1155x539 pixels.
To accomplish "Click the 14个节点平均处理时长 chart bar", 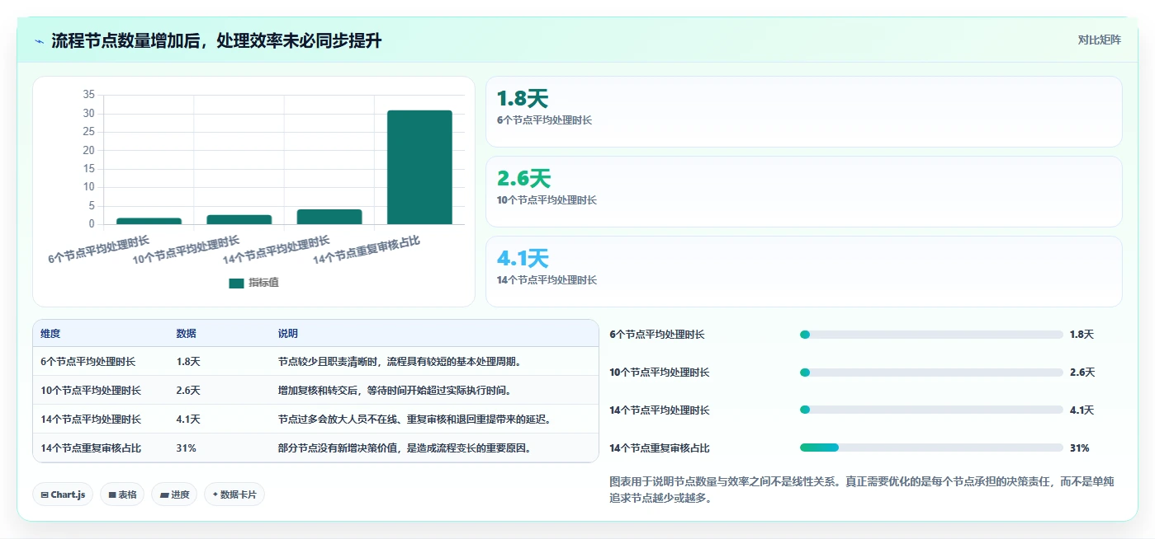I will click(x=329, y=217).
